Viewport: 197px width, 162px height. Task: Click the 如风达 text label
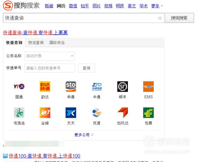pos(123,123)
